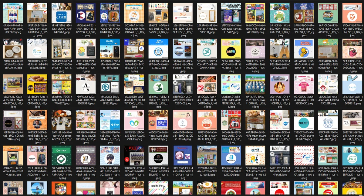Click filename text starting 88DA091E-BC37
This screenshot has height=196, width=364.
click(13, 171)
